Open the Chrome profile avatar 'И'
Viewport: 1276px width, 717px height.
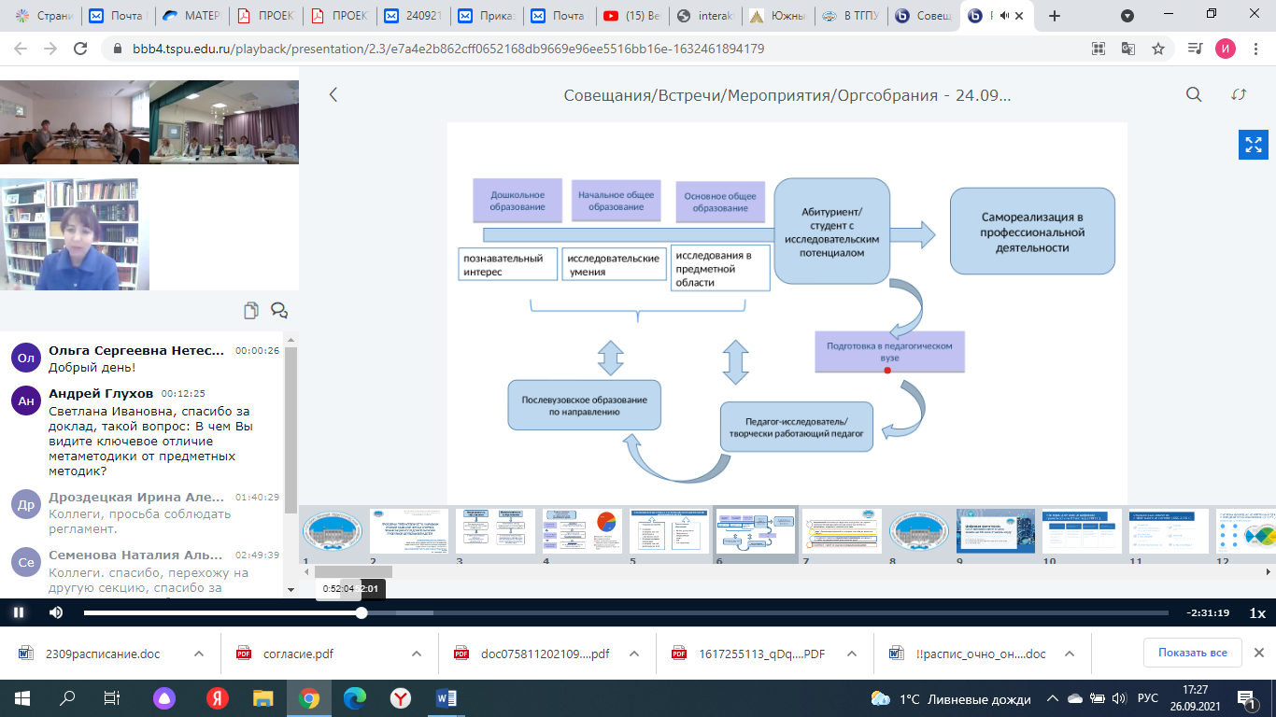pos(1226,49)
